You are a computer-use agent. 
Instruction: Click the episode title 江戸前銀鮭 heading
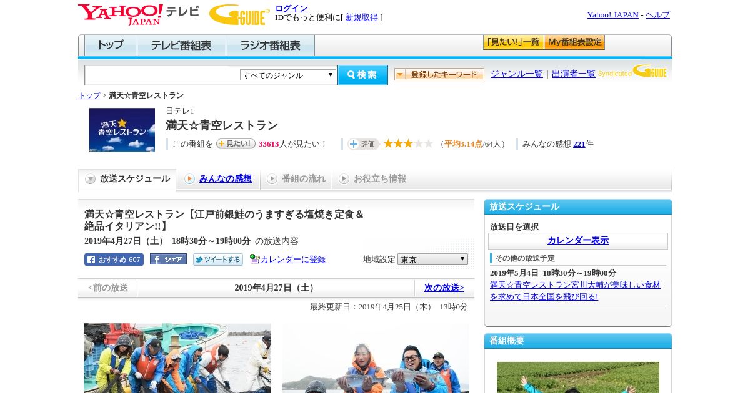click(x=224, y=220)
